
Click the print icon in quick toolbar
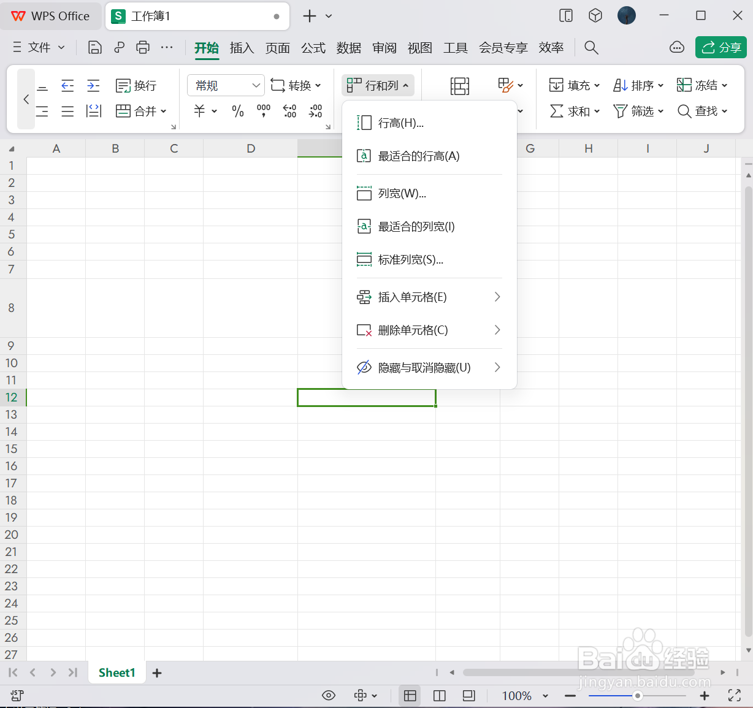[x=143, y=47]
